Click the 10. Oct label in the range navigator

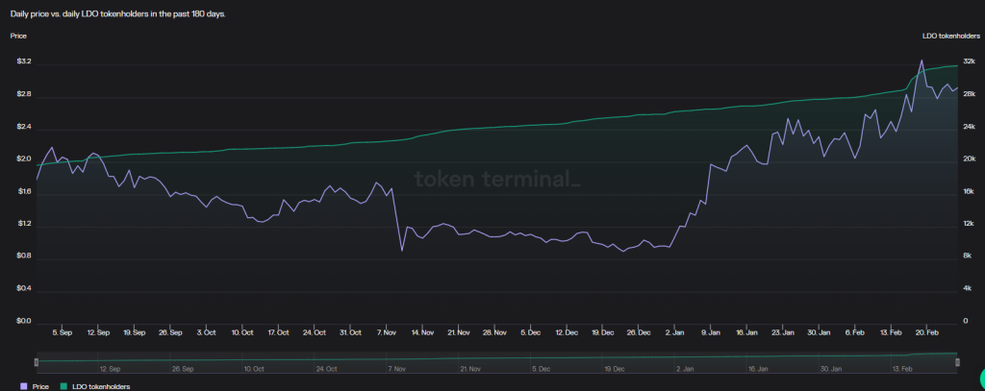tap(253, 370)
